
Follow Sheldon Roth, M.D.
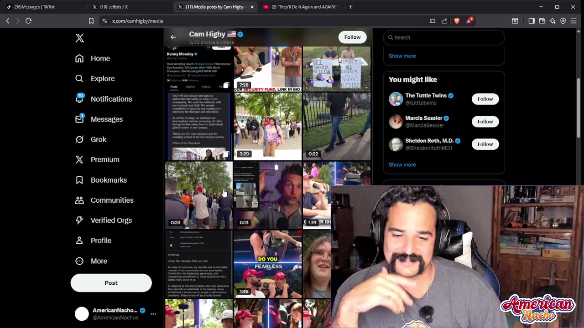(x=485, y=144)
